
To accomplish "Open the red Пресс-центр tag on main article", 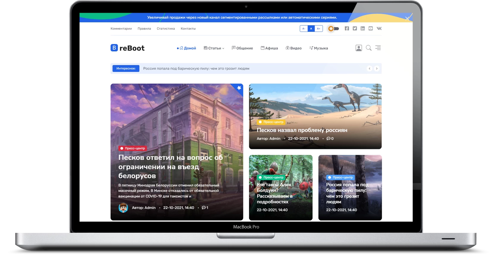I will click(x=132, y=148).
